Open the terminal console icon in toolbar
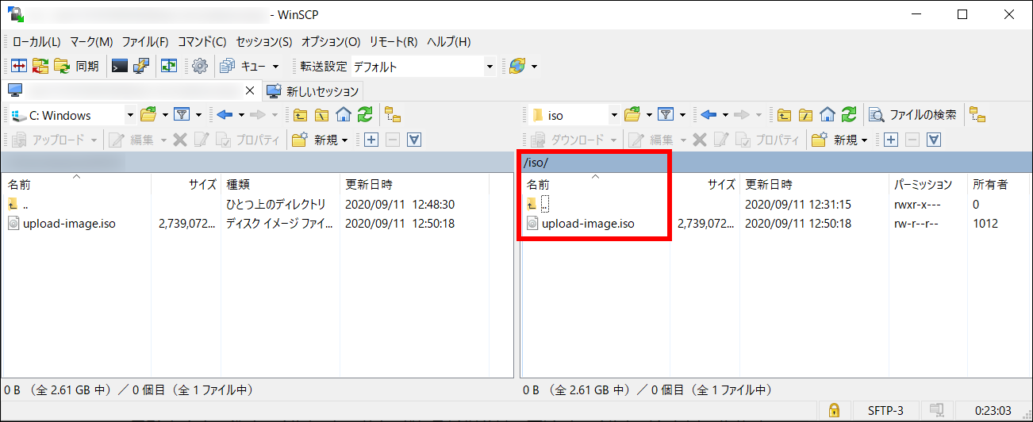 (120, 67)
